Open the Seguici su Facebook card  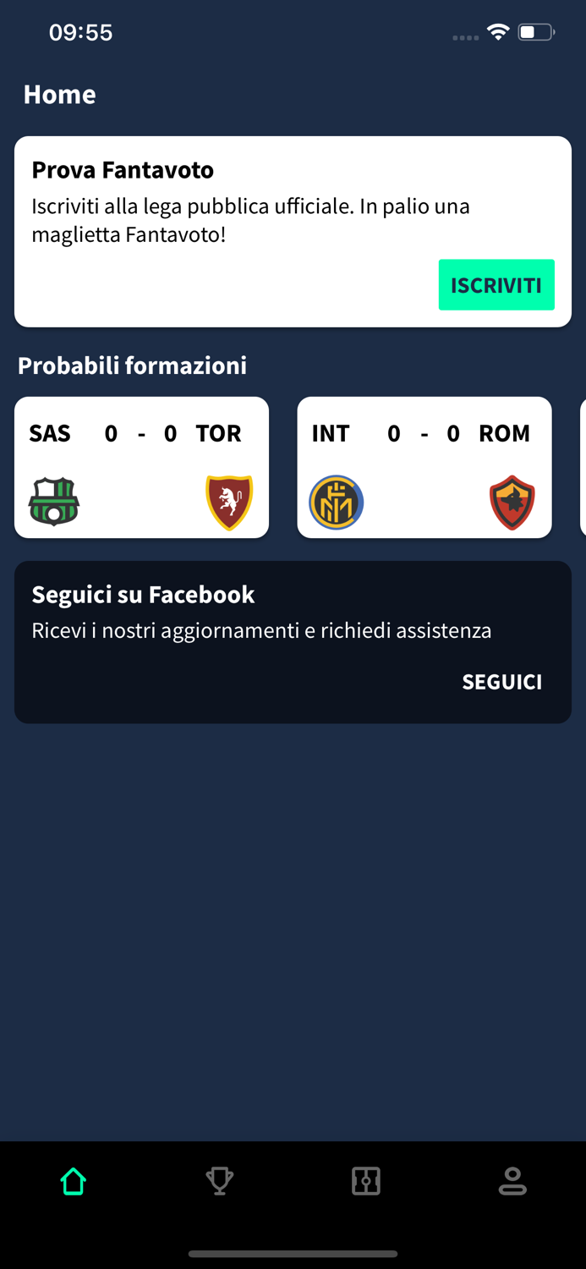(293, 641)
